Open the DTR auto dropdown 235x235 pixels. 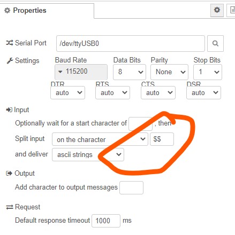click(67, 92)
